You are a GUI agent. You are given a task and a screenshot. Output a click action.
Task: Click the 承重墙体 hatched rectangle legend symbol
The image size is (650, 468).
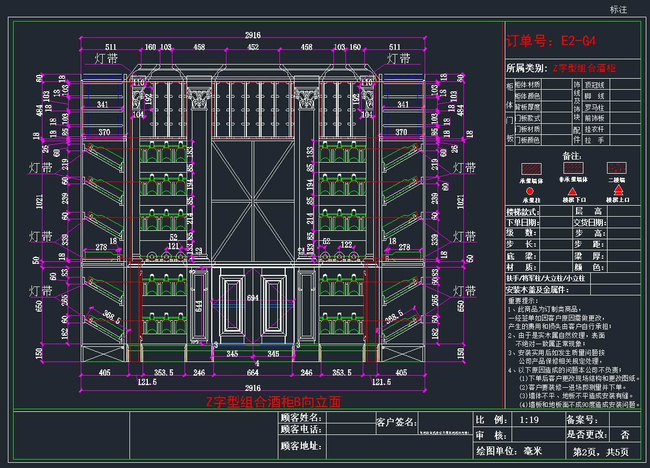[x=530, y=168]
